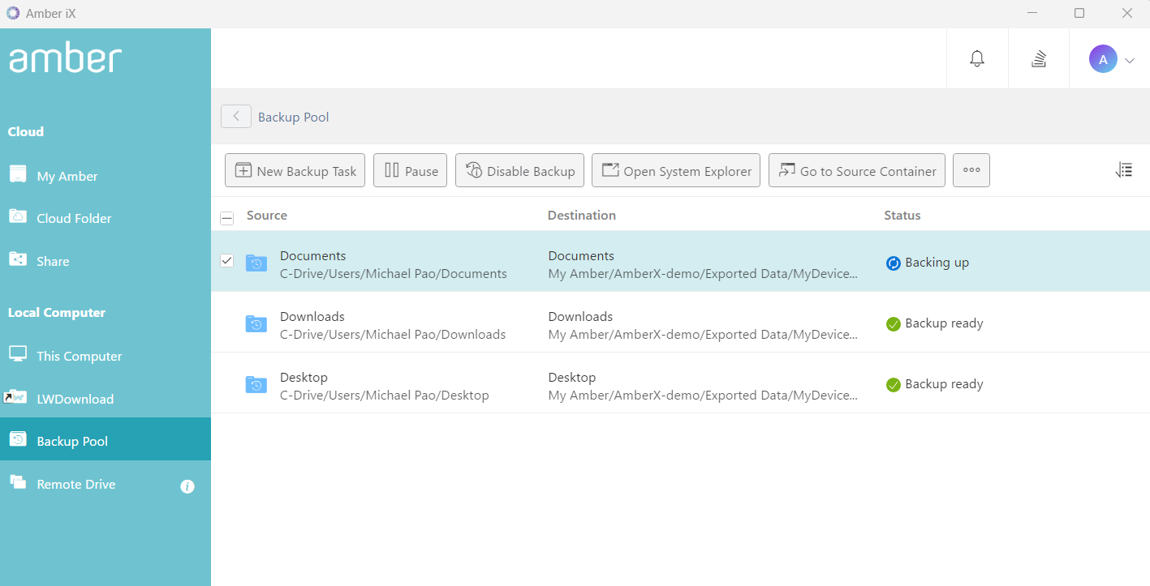Open the more options ellipsis button
The height and width of the screenshot is (586, 1150).
[971, 170]
